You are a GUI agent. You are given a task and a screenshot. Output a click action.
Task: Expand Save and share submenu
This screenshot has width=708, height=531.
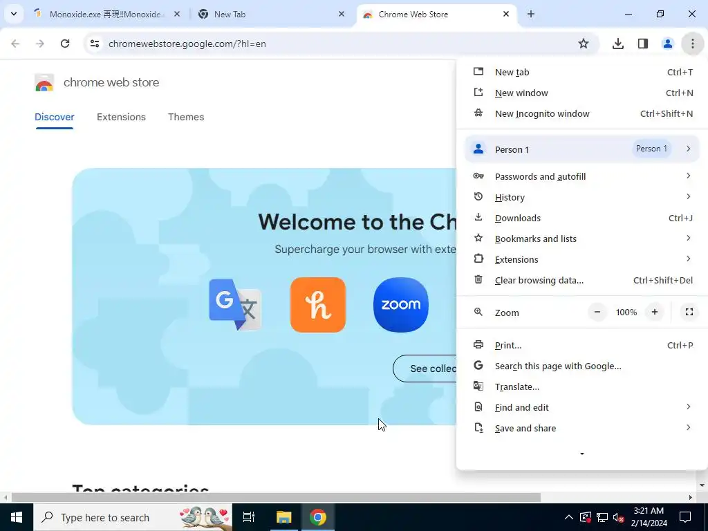coord(582,429)
